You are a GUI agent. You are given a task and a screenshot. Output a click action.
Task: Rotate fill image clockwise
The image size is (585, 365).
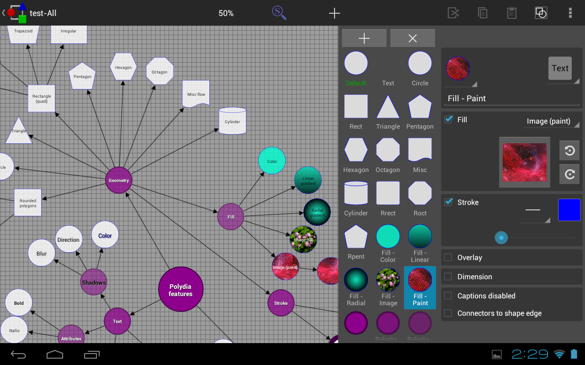tap(569, 174)
